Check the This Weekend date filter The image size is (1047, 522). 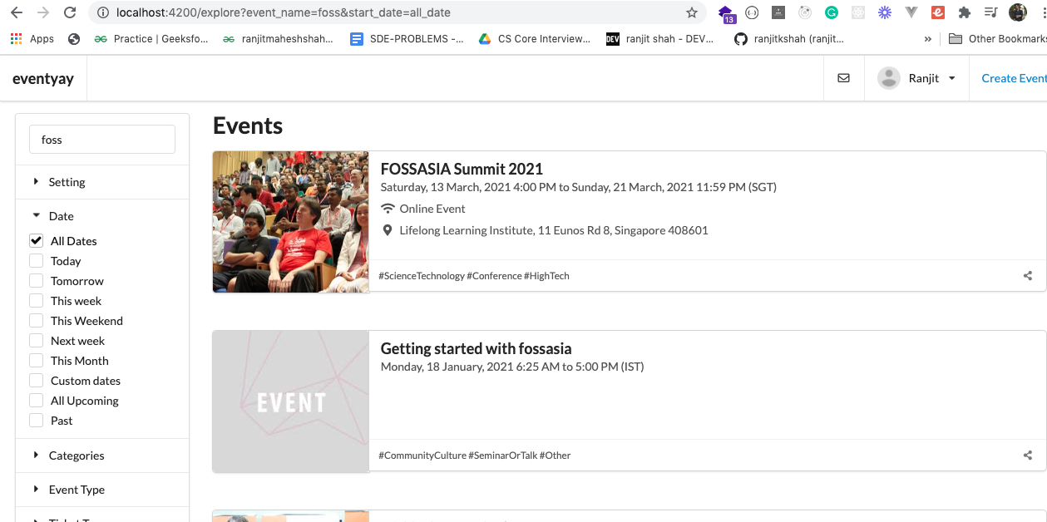pos(36,320)
